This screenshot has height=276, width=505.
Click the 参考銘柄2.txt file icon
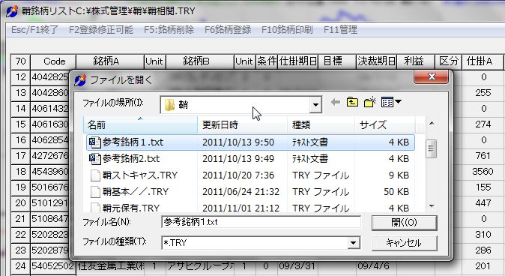(94, 159)
